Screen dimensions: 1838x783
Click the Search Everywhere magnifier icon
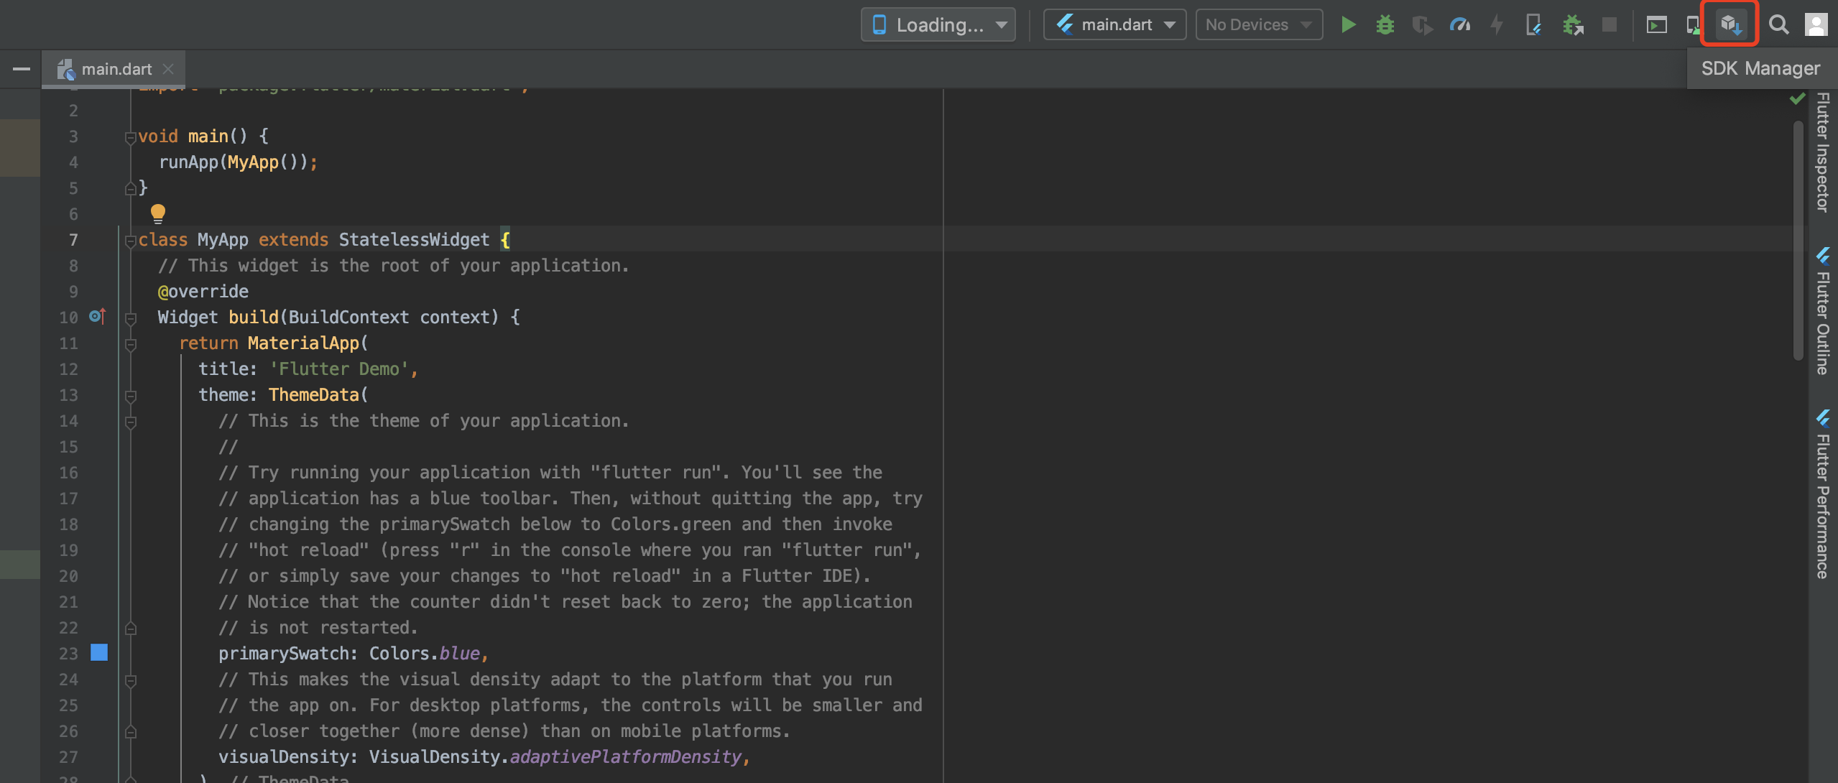(x=1778, y=25)
